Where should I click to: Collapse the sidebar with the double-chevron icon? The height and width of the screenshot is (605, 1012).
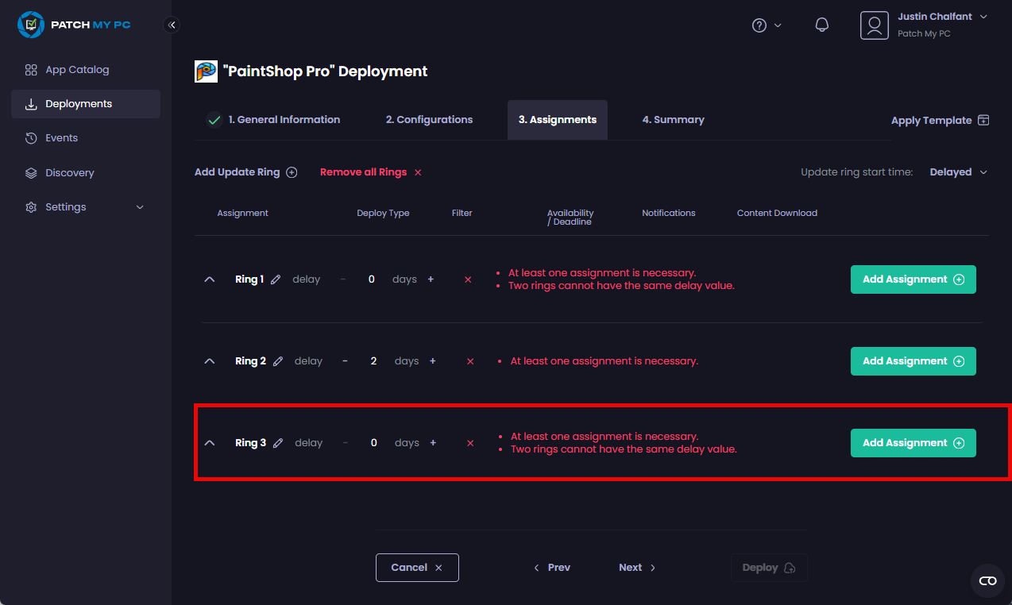pyautogui.click(x=172, y=25)
